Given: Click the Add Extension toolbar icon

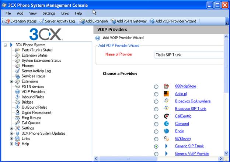Looking at the screenshot, I should (x=82, y=21).
